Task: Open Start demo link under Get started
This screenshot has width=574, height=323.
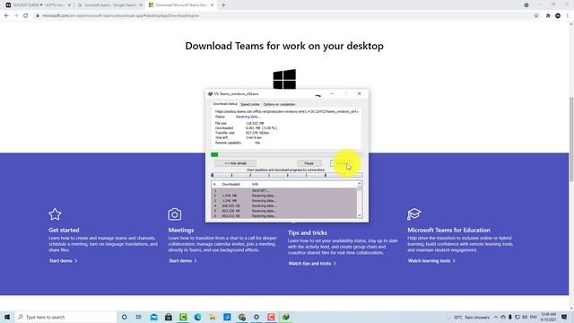Action: [64, 261]
